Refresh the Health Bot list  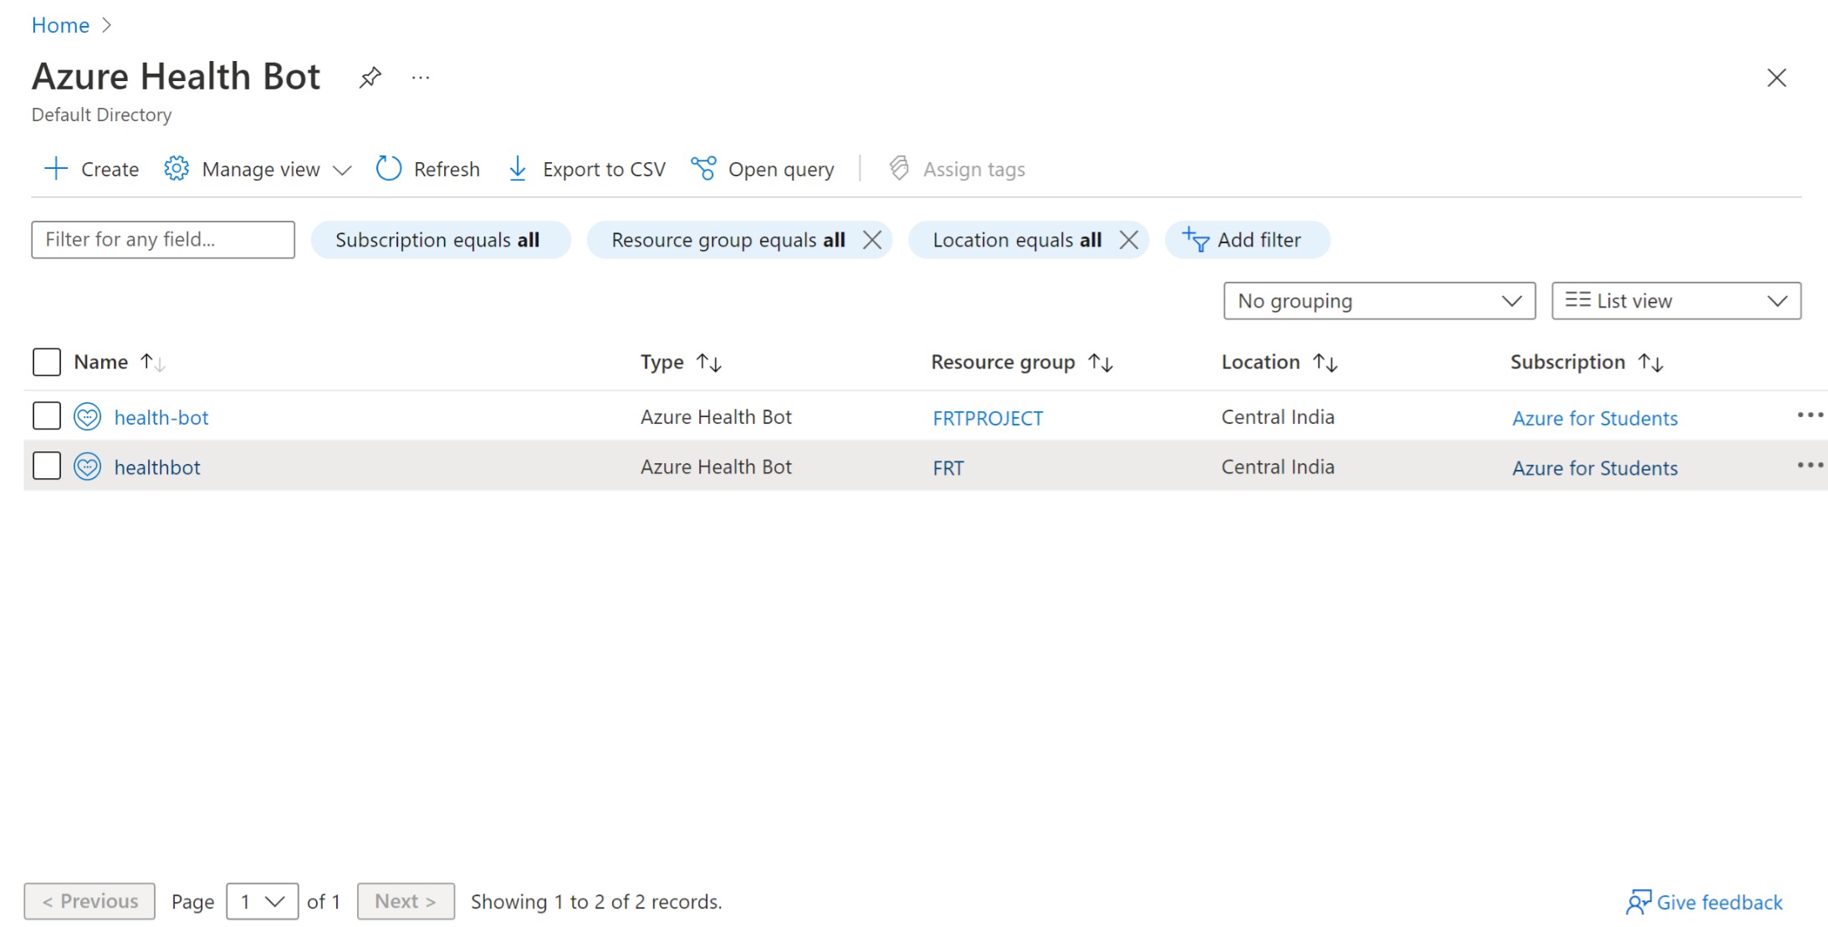click(428, 168)
